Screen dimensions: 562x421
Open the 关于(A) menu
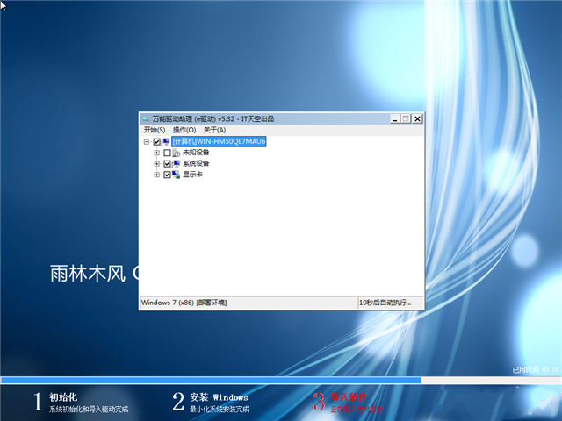point(214,130)
